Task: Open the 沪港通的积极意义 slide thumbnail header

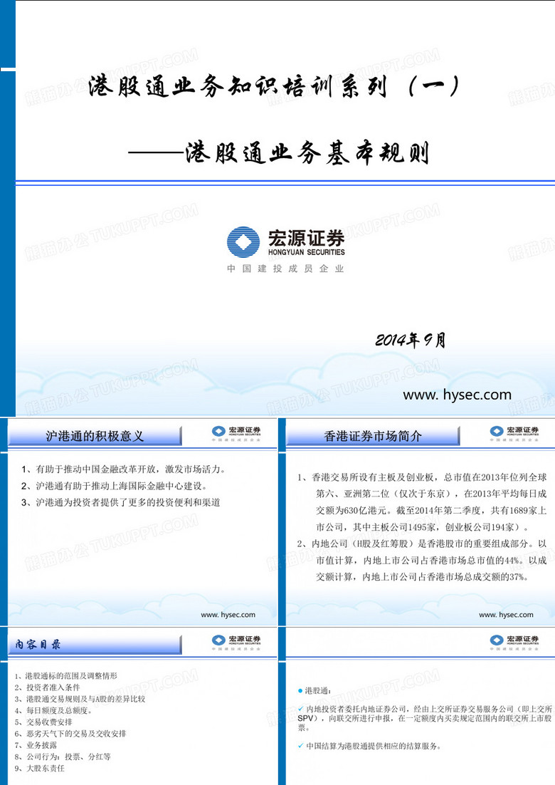Action: (x=95, y=436)
